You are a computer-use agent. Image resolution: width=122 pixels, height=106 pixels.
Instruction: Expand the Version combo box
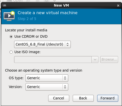(x=47, y=87)
